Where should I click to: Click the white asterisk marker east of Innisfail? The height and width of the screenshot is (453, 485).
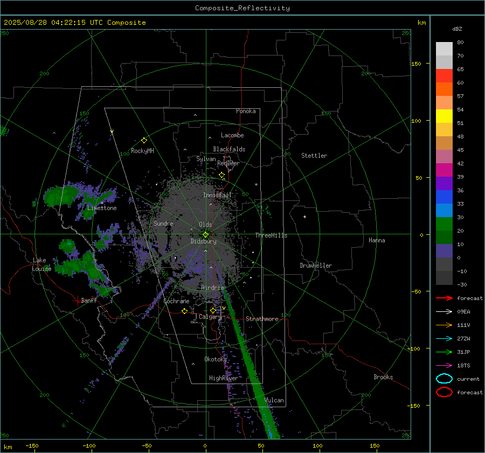click(256, 185)
